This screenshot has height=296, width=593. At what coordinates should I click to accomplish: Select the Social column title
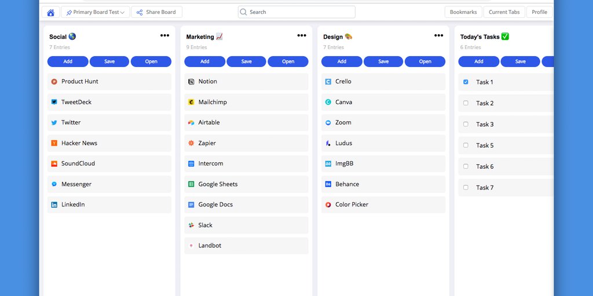coord(63,36)
